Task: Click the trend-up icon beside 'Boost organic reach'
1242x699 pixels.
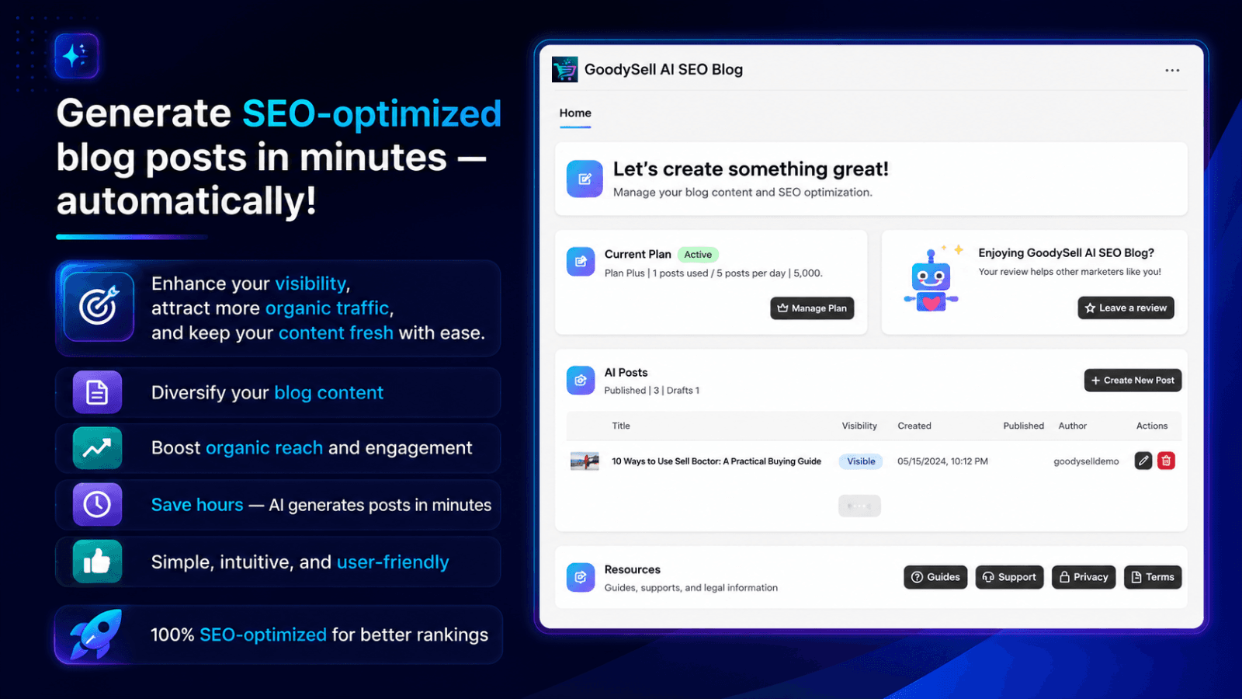Action: [x=97, y=448]
